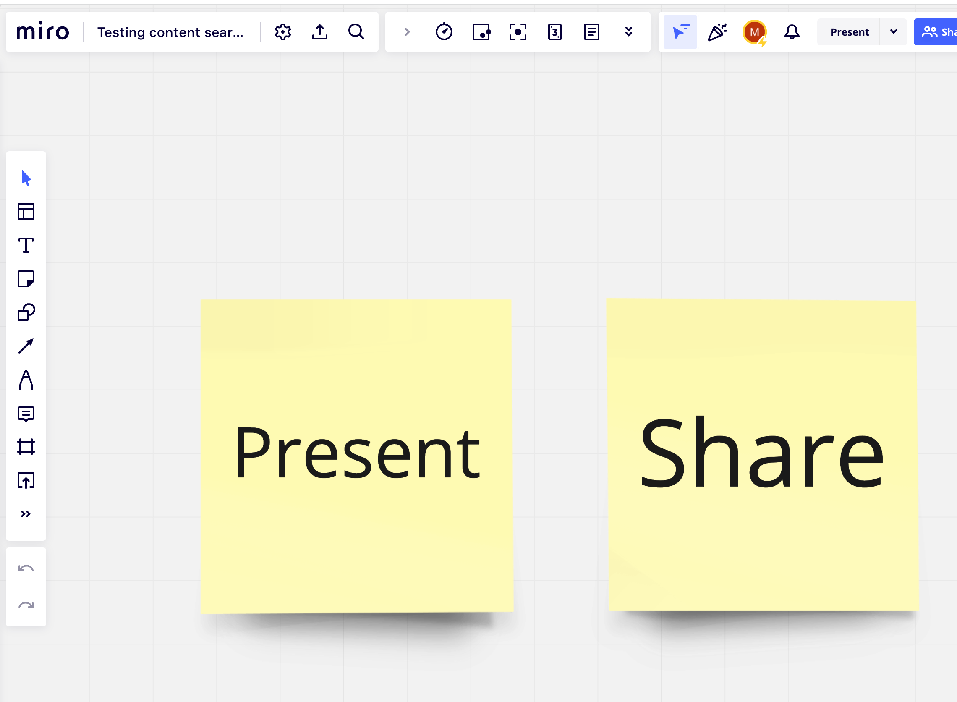Open search magnifier in top bar
957x702 pixels.
(356, 32)
